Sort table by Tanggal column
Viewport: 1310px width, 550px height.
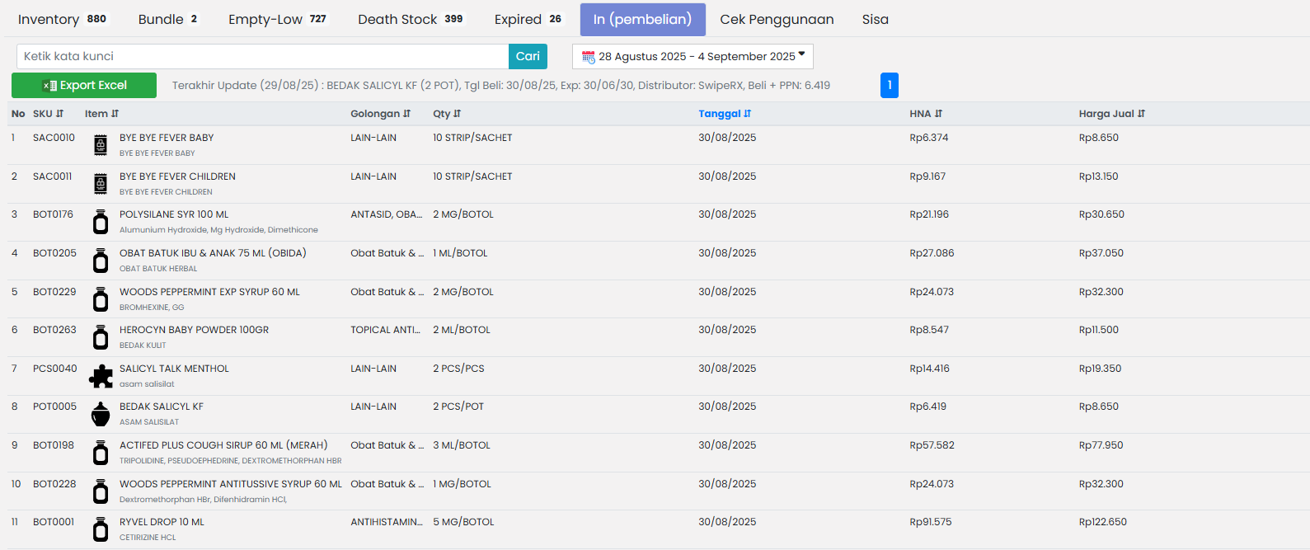[x=724, y=114]
